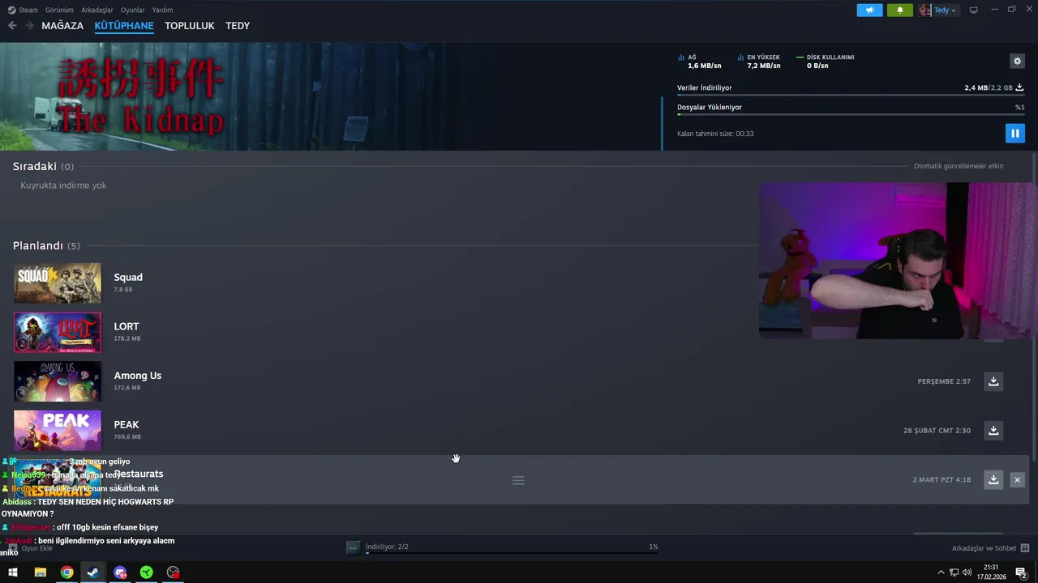Open the network icon in the system tray
Screen dimensions: 1038x583
(x=954, y=572)
